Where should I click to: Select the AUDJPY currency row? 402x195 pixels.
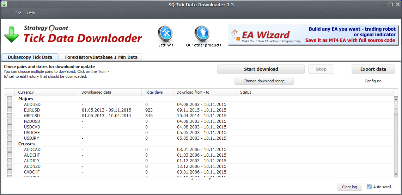pyautogui.click(x=32, y=161)
